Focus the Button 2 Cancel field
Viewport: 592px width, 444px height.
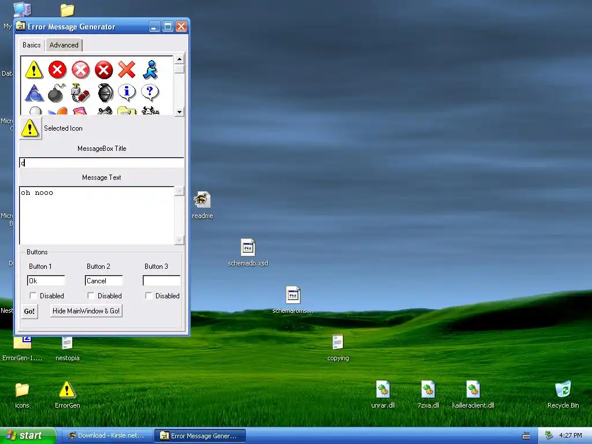[x=104, y=280]
